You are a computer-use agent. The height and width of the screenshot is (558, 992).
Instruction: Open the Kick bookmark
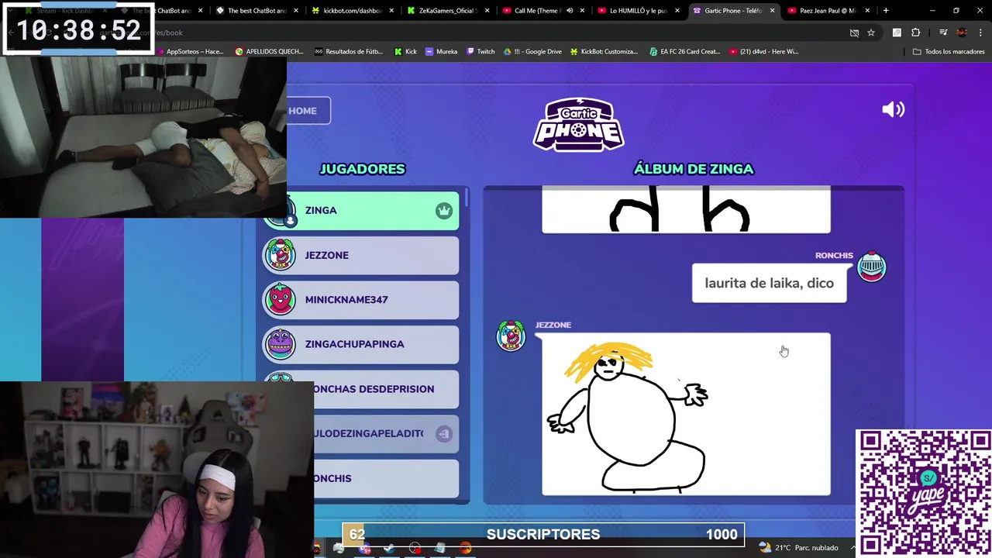[x=405, y=51]
